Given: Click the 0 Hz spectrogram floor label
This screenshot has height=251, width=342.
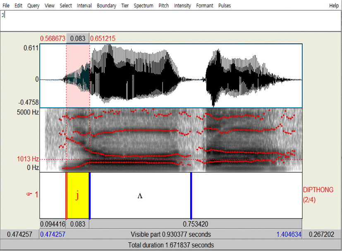Looking at the screenshot, I should point(33,168).
